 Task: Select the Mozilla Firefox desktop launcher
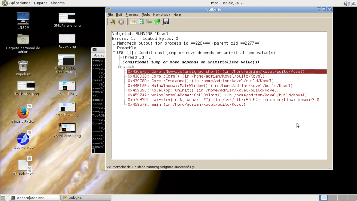click(x=23, y=114)
